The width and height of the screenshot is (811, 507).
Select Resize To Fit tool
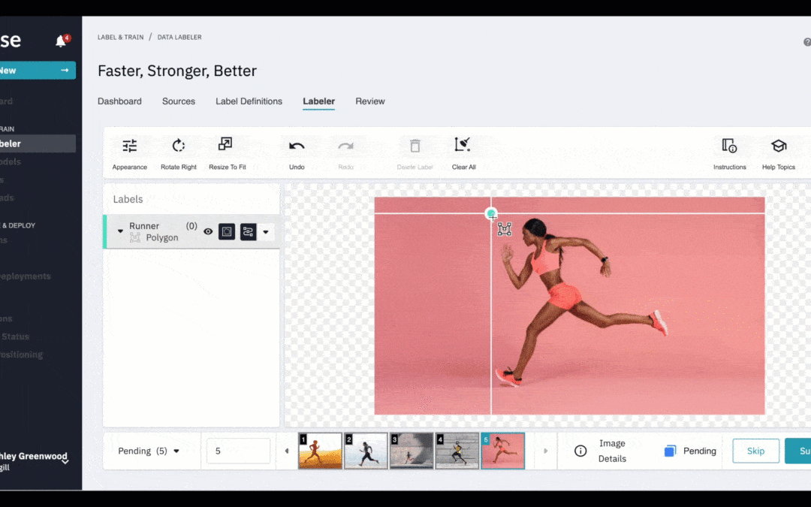227,153
